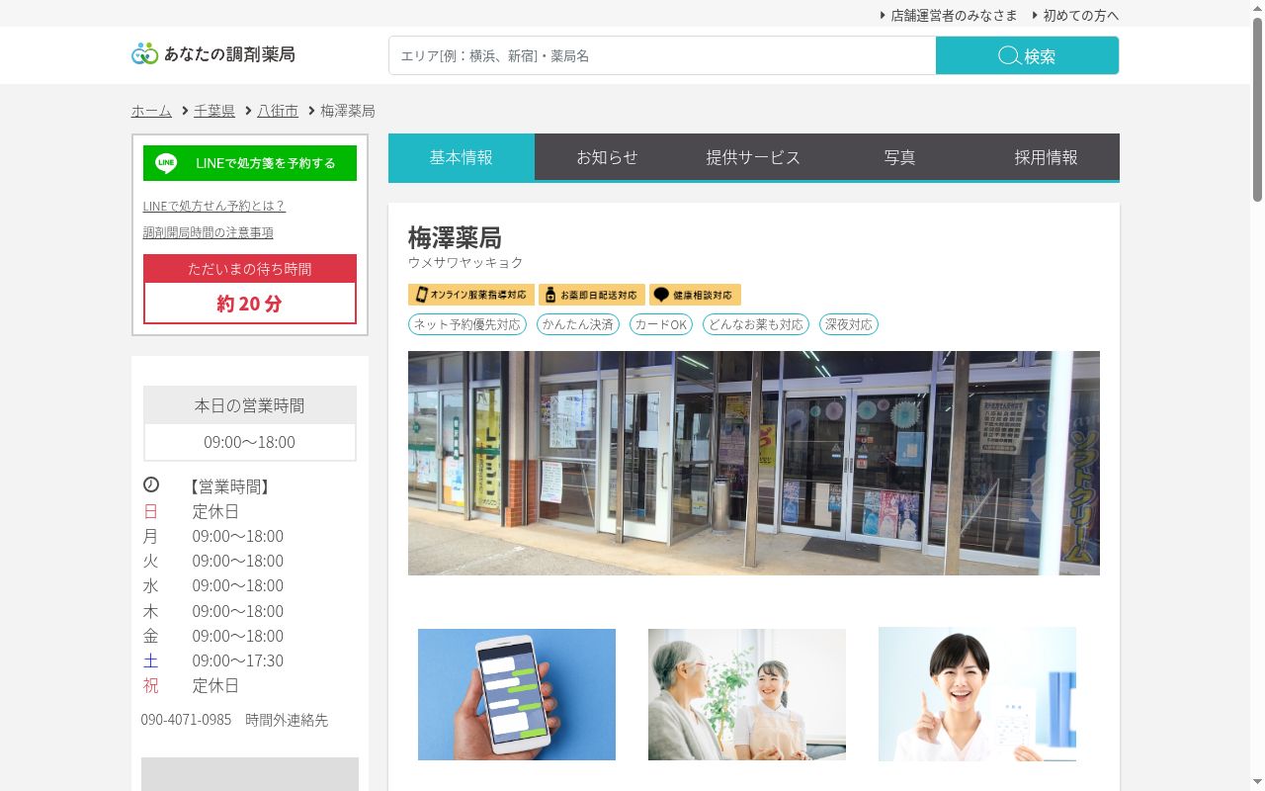Open 店舗運営者のみなさま link
Image resolution: width=1265 pixels, height=791 pixels.
click(954, 15)
